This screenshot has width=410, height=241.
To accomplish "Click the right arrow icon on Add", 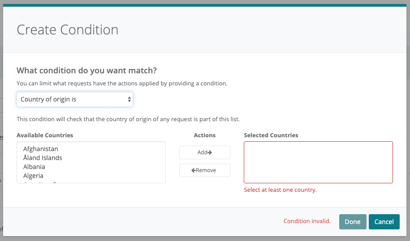I will (210, 152).
